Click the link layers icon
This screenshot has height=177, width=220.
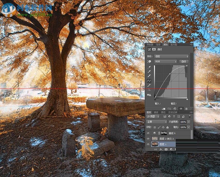(156, 149)
